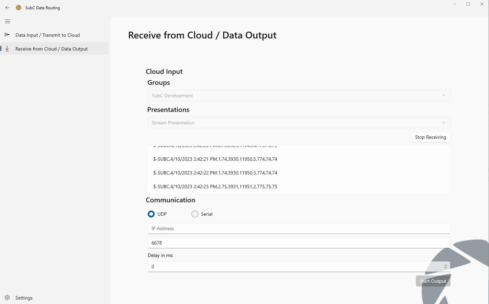
Task: Expand the Groups SubC Development dropdown
Action: click(x=299, y=95)
